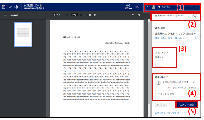Screen dimensions: 204x120
Task: Zoom out with the minus button
Action: [x=67, y=15]
